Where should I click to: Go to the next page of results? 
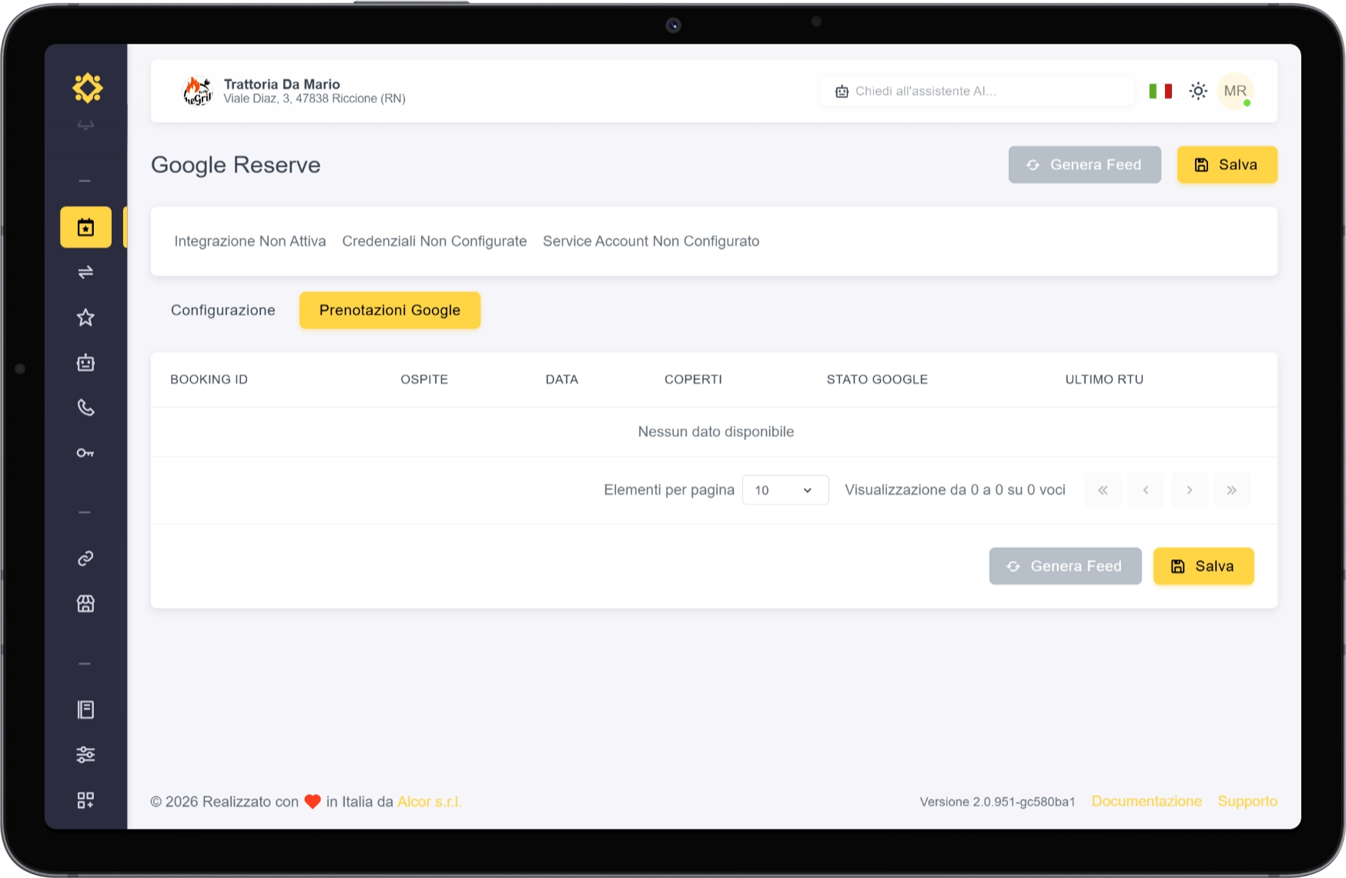pyautogui.click(x=1189, y=490)
